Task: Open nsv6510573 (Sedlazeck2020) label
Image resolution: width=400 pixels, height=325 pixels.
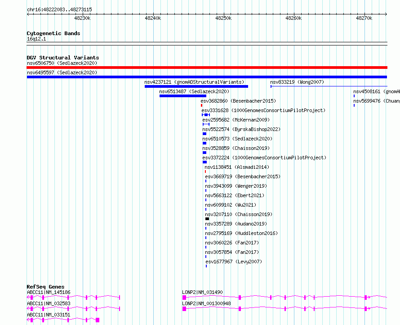Action: pos(237,139)
